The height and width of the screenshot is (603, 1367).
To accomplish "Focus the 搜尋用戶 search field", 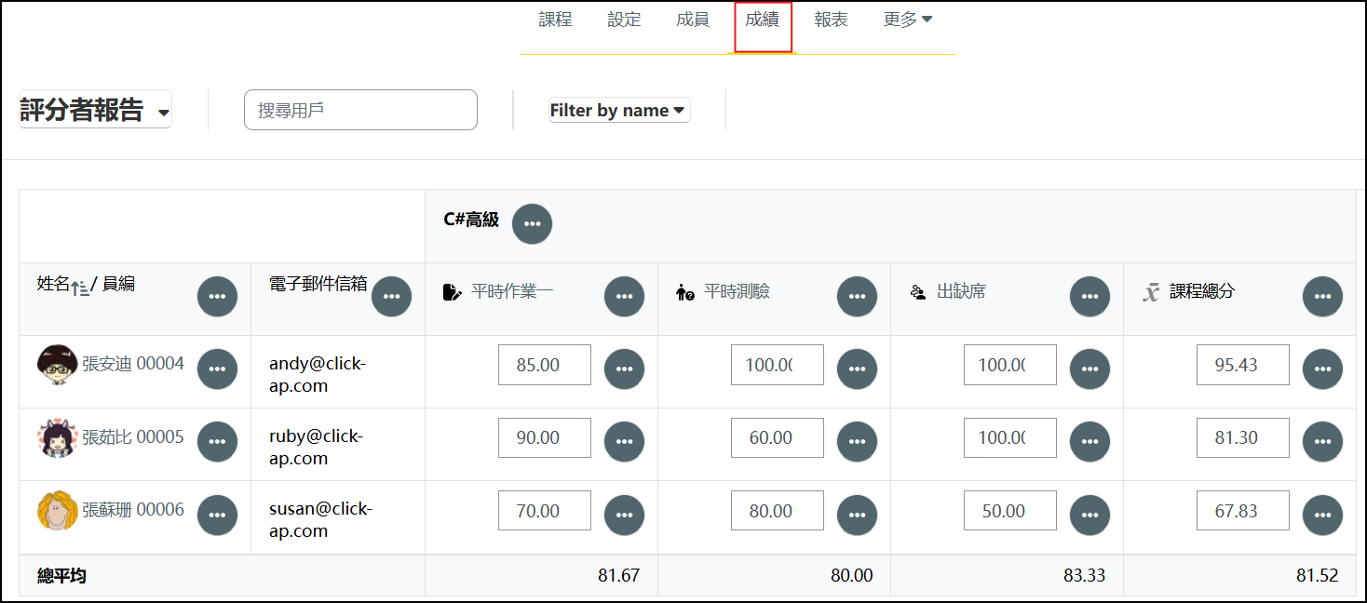I will point(360,110).
